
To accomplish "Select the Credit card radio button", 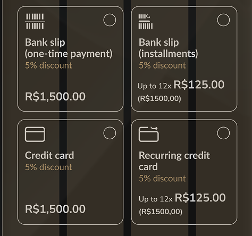I will pyautogui.click(x=110, y=133).
